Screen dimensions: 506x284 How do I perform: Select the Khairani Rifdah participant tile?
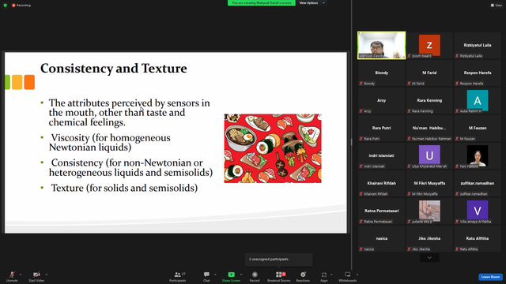click(x=381, y=183)
